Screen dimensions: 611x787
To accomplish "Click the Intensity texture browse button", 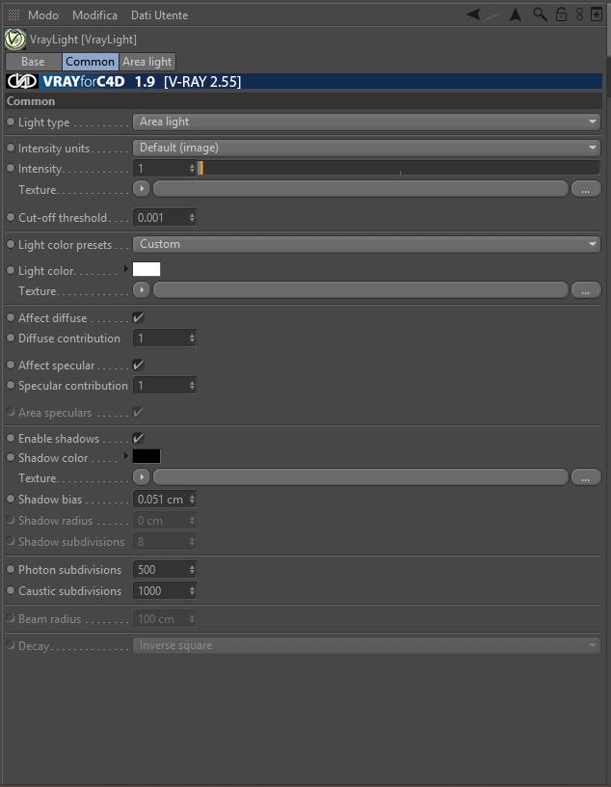I will pyautogui.click(x=585, y=190).
